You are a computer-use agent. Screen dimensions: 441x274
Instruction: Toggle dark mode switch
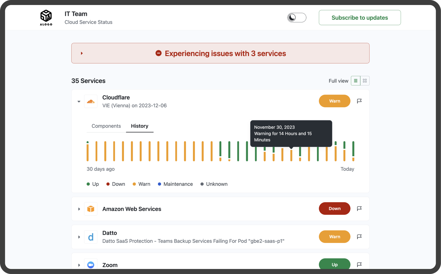click(x=297, y=18)
